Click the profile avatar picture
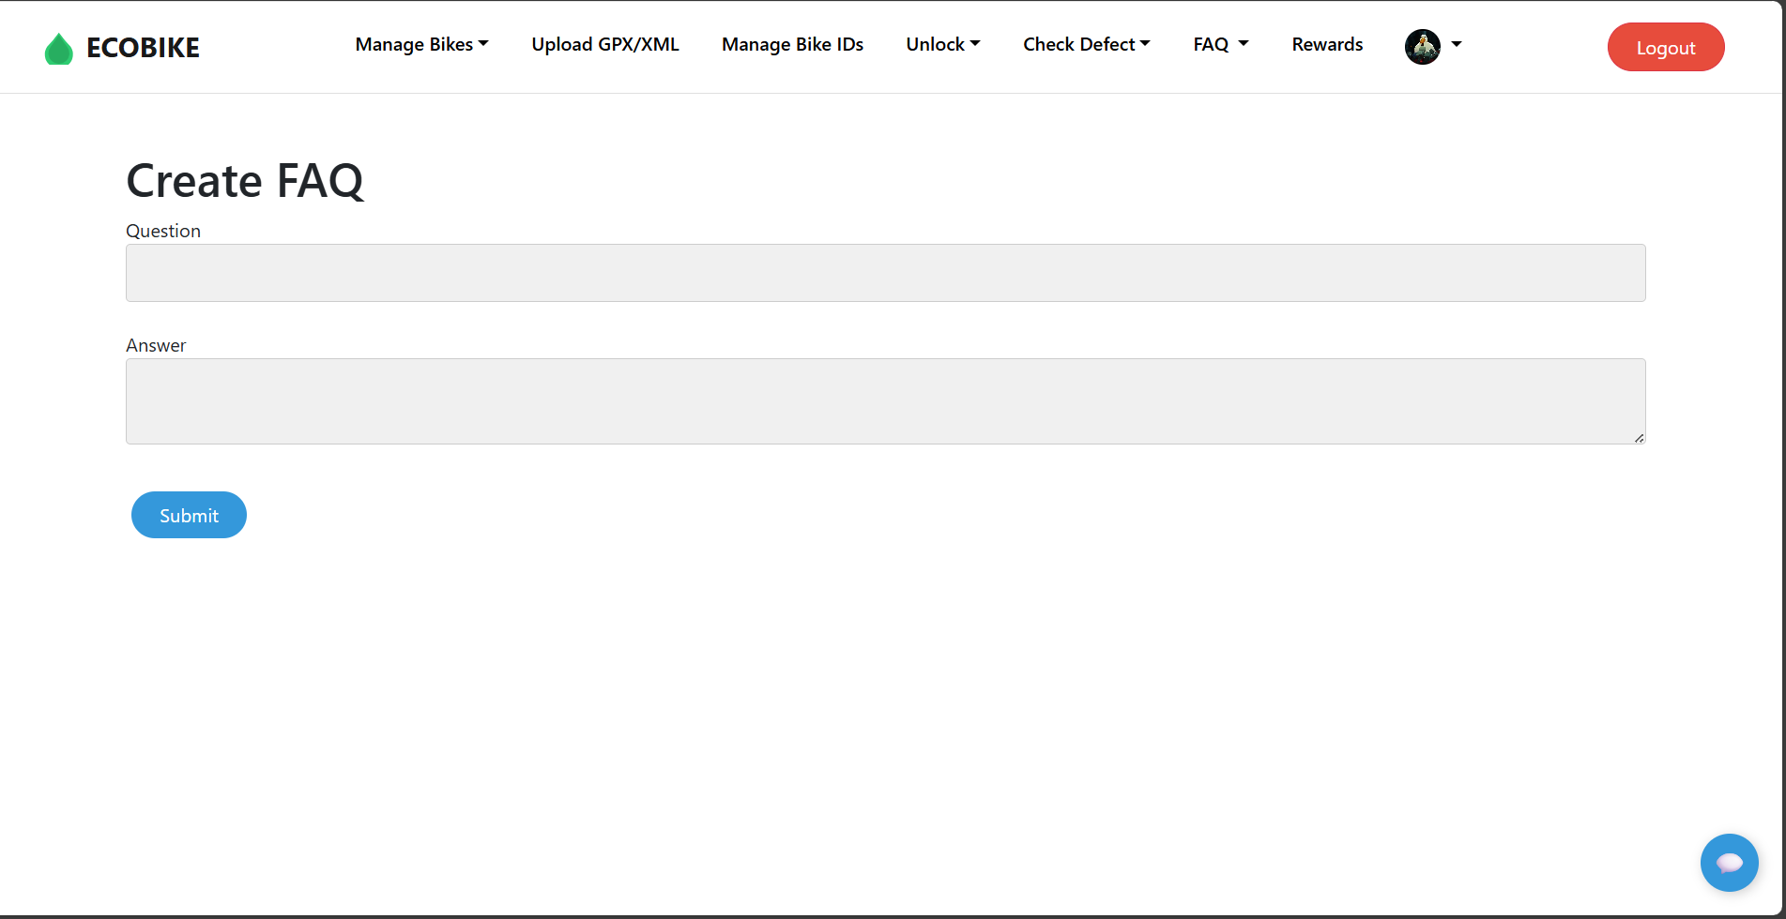Image resolution: width=1786 pixels, height=919 pixels. [x=1422, y=47]
